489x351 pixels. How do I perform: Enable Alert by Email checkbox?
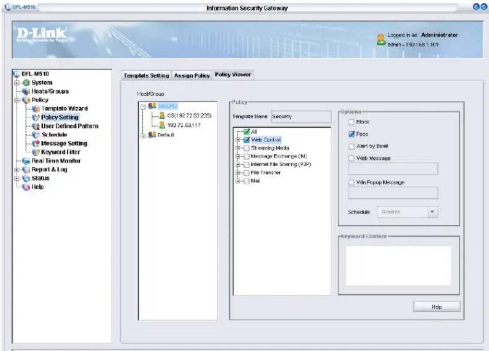pyautogui.click(x=352, y=146)
